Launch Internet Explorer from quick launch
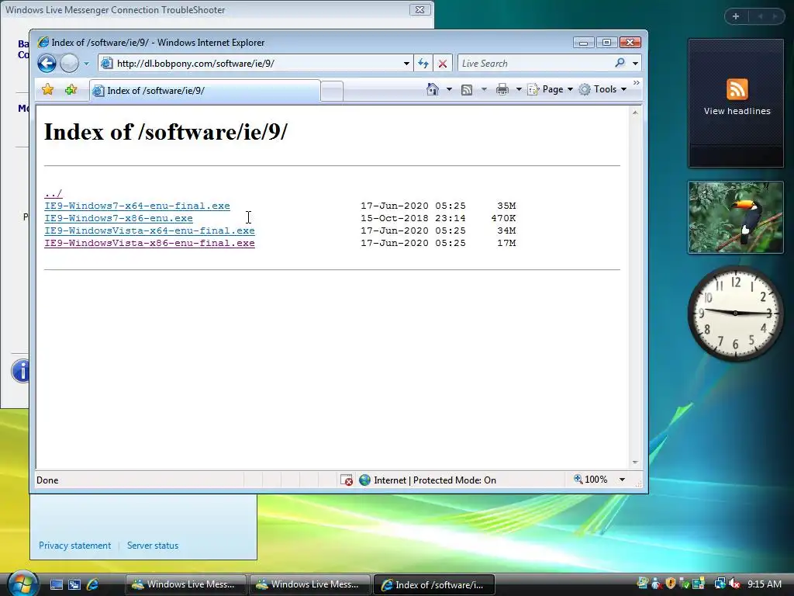 93,584
